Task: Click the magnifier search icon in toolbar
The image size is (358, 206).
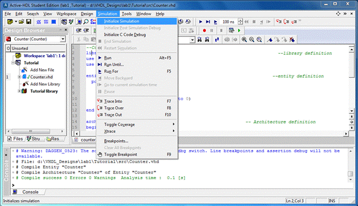Action: tap(86, 22)
